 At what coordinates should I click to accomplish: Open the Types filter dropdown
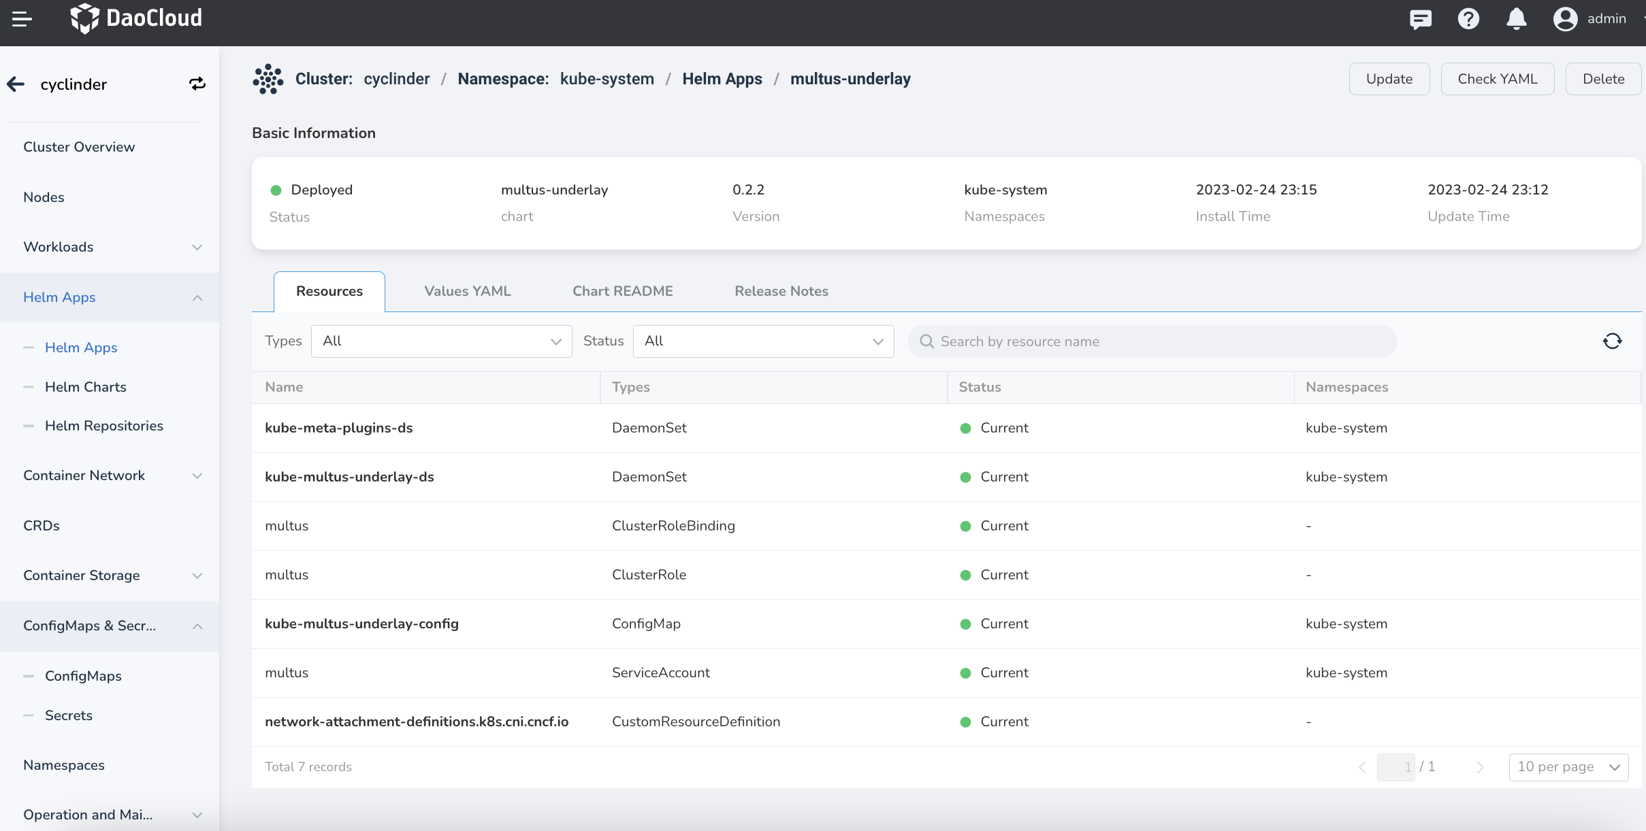(441, 341)
